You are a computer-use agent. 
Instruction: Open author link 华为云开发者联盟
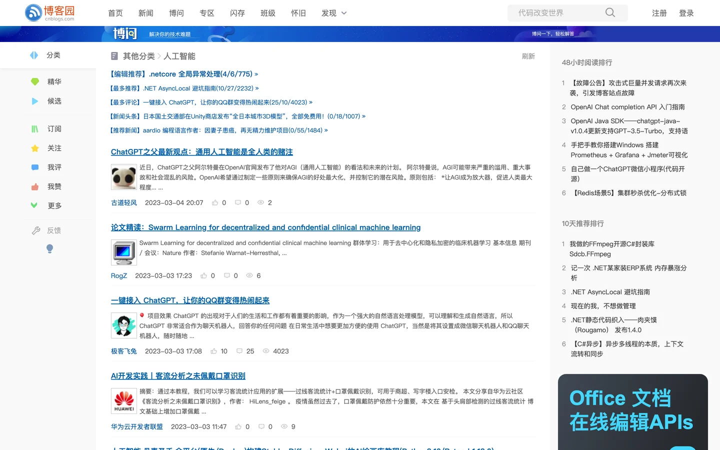[x=137, y=426]
